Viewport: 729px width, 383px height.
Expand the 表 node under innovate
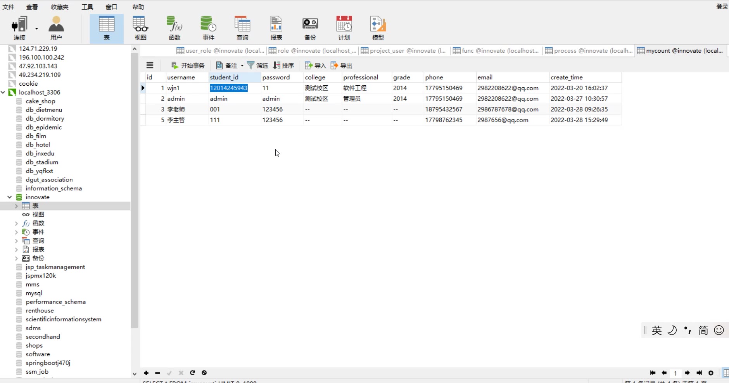[x=16, y=206]
